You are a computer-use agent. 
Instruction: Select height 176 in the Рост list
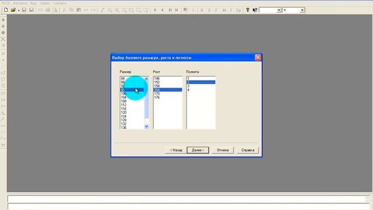[168, 97]
